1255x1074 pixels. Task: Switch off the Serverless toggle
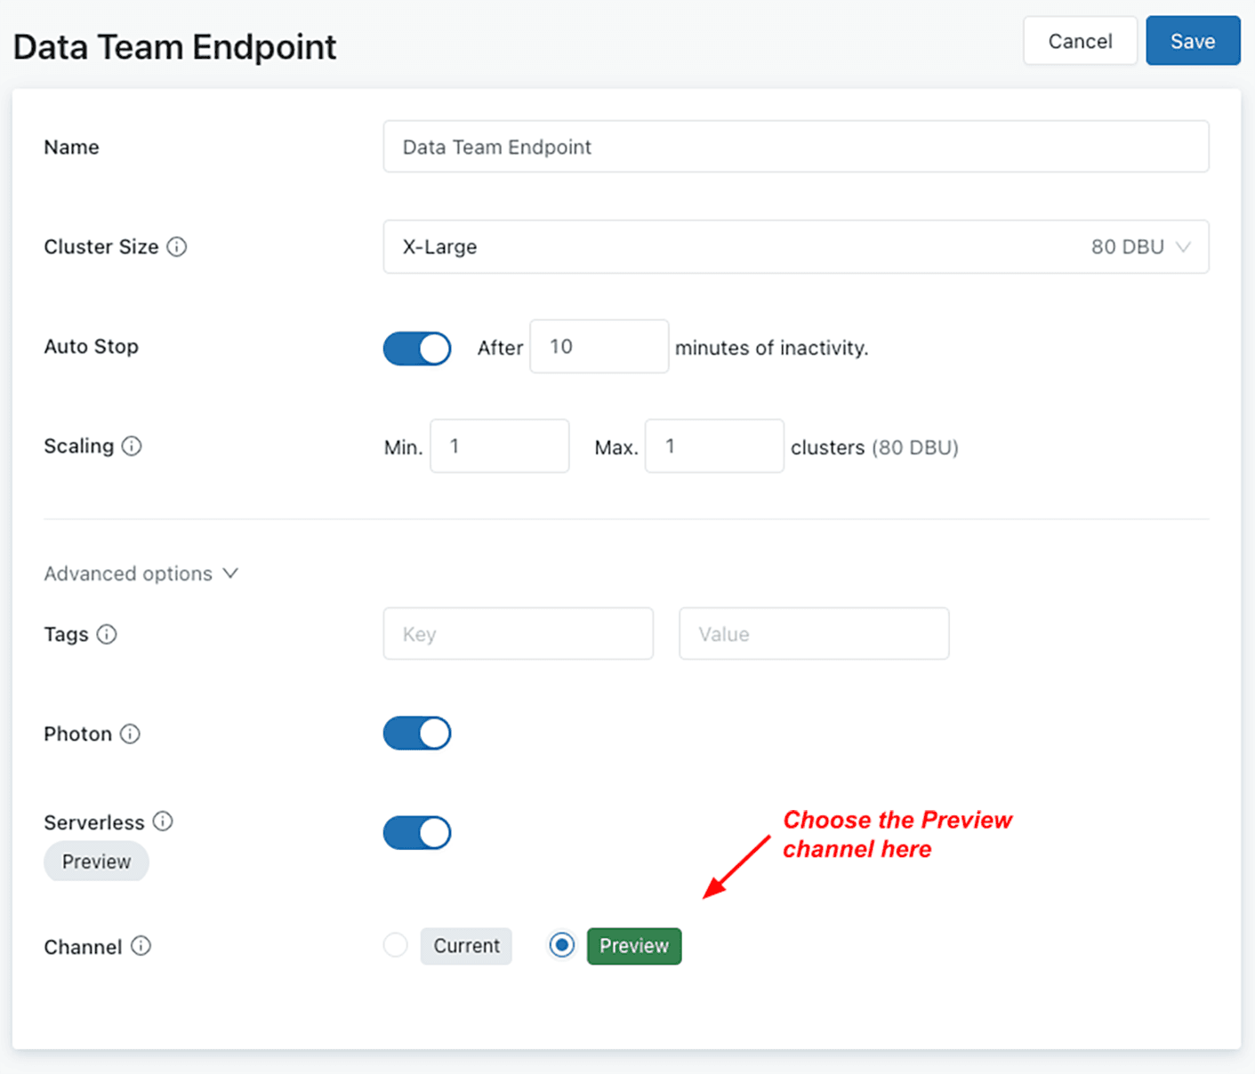coord(417,834)
